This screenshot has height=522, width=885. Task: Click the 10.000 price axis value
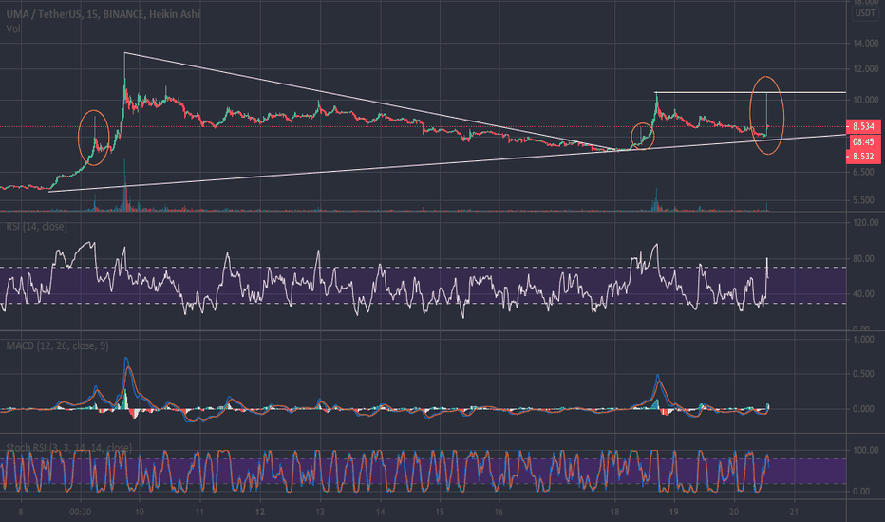point(865,100)
